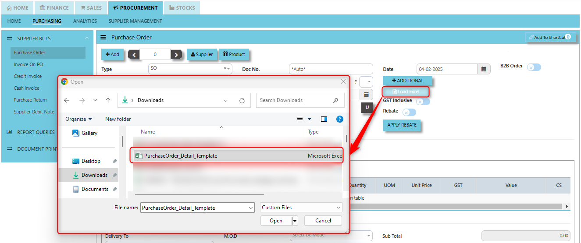Click the Open button in the file dialog

pyautogui.click(x=276, y=221)
